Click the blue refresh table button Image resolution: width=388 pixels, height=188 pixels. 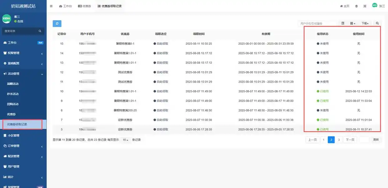(57, 23)
